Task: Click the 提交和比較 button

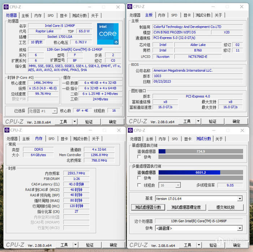Action: click(226, 207)
